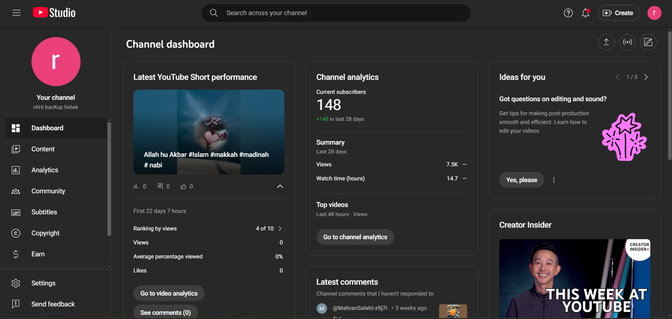
Task: Click Go to channel analytics button
Action: pyautogui.click(x=355, y=237)
